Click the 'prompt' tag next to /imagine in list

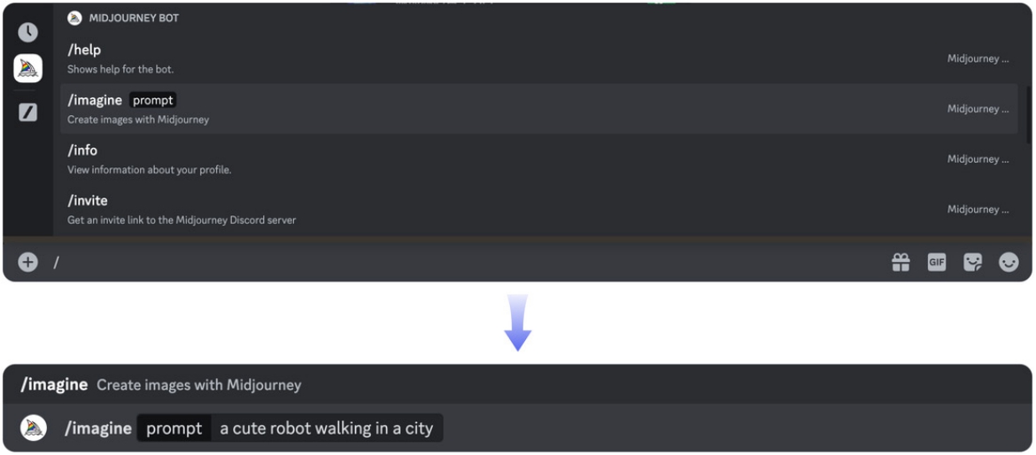152,100
